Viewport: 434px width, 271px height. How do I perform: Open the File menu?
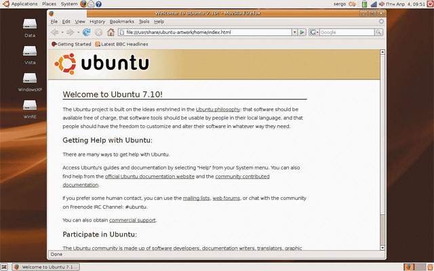pyautogui.click(x=54, y=22)
